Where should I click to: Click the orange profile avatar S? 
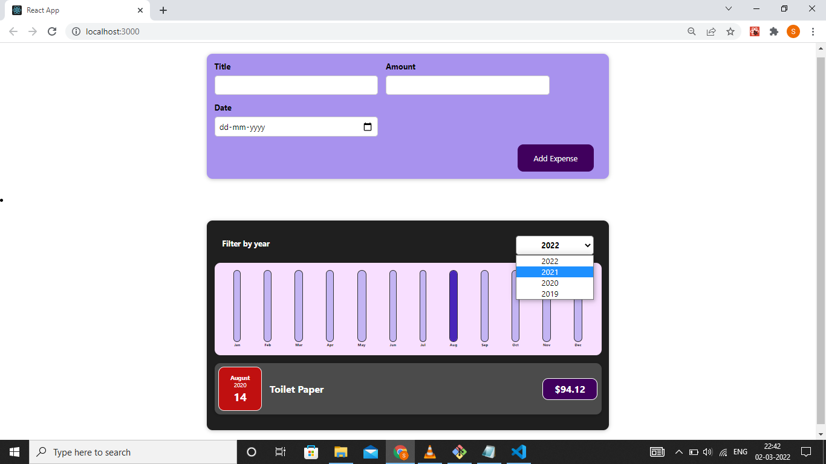[793, 31]
